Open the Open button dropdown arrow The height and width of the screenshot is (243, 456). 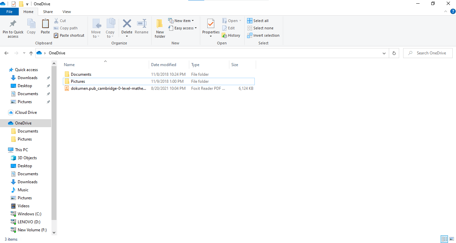tap(240, 21)
